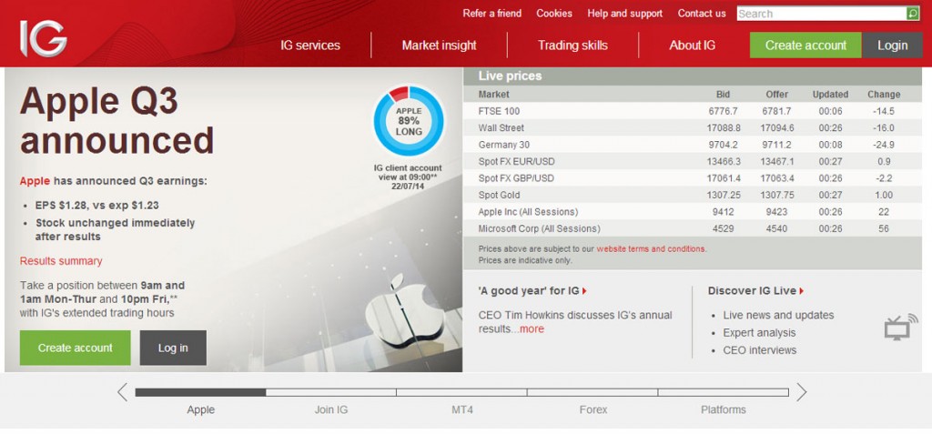Click the Apple 89% long donut chart
This screenshot has height=434, width=932.
409,123
